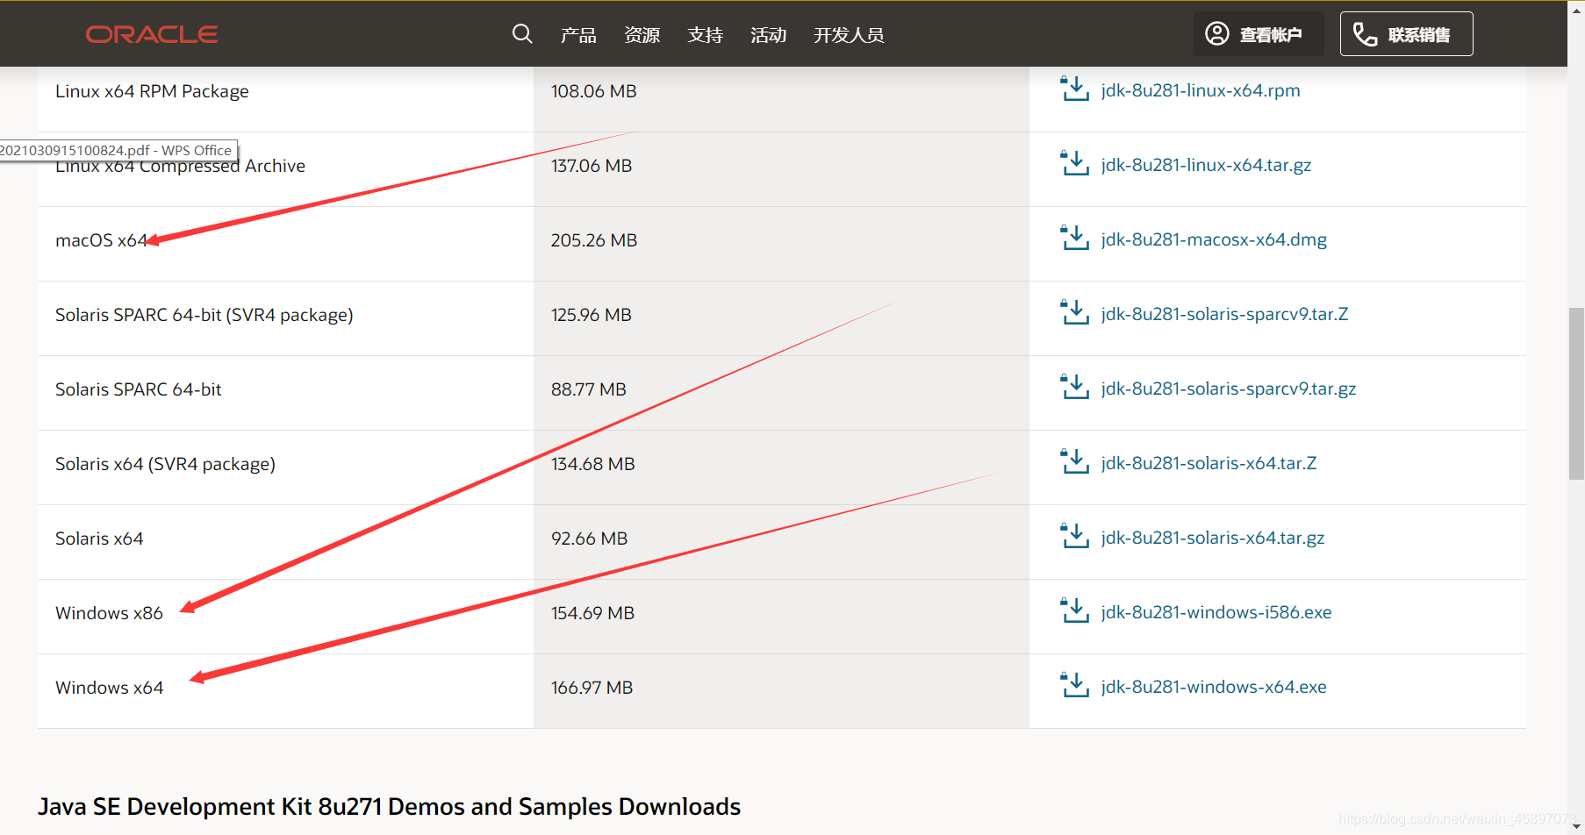Image resolution: width=1585 pixels, height=835 pixels.
Task: Click the scrollbar up arrow
Action: pos(1576,9)
